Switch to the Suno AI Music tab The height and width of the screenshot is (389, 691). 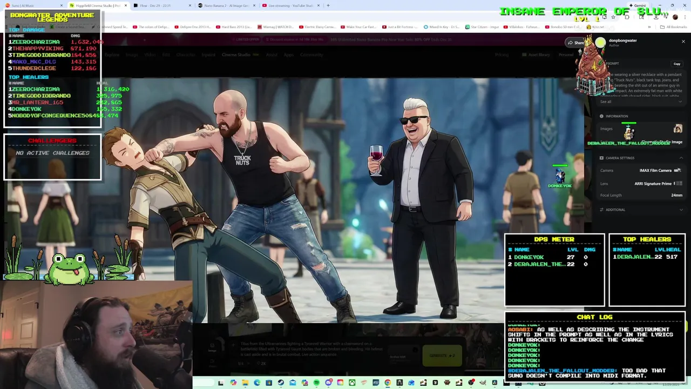(x=32, y=5)
